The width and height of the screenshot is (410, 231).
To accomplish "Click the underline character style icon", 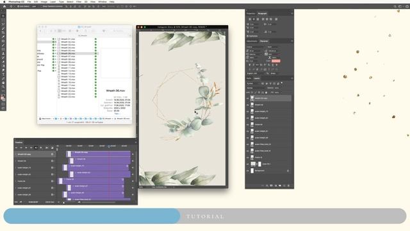I will 273,65.
